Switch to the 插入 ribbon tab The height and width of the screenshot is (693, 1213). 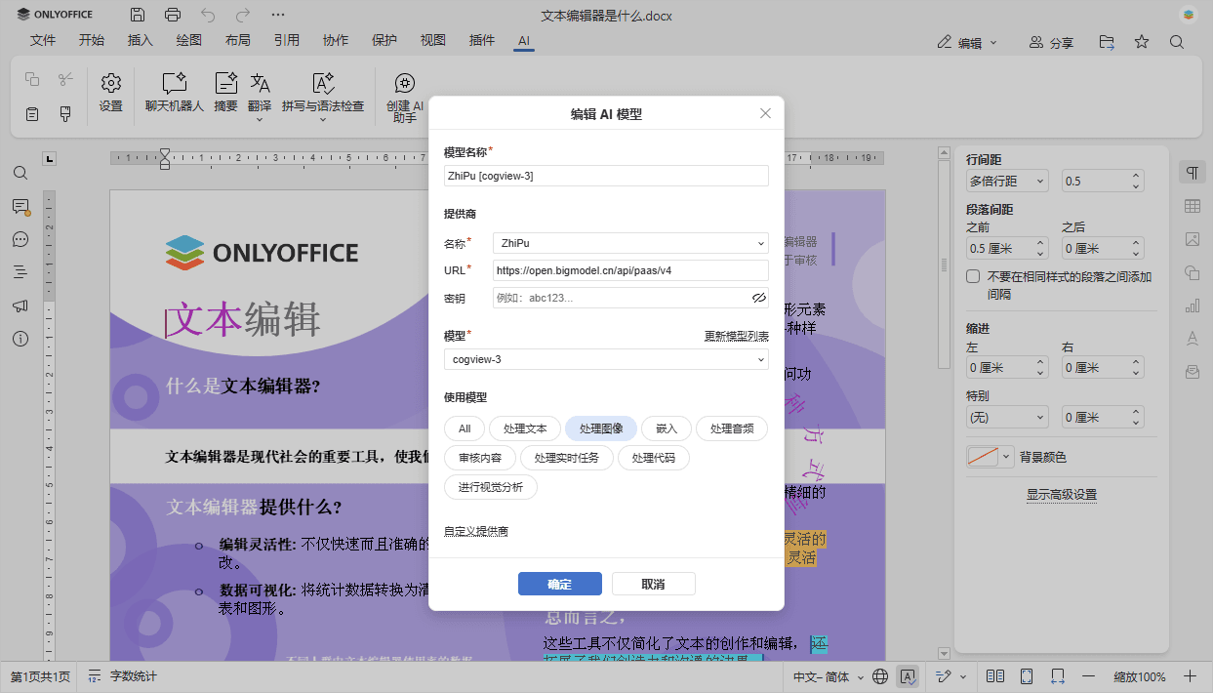(x=140, y=40)
